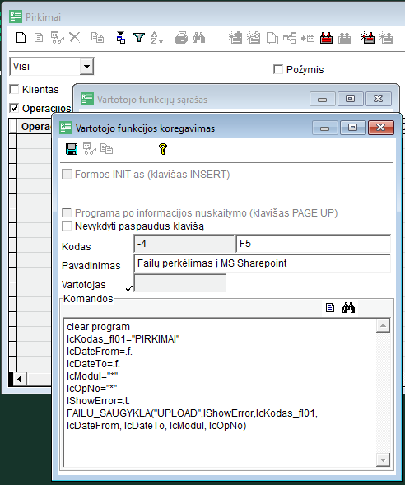Click the grid horizontal scroll left arrow
This screenshot has width=405, height=485.
click(19, 379)
